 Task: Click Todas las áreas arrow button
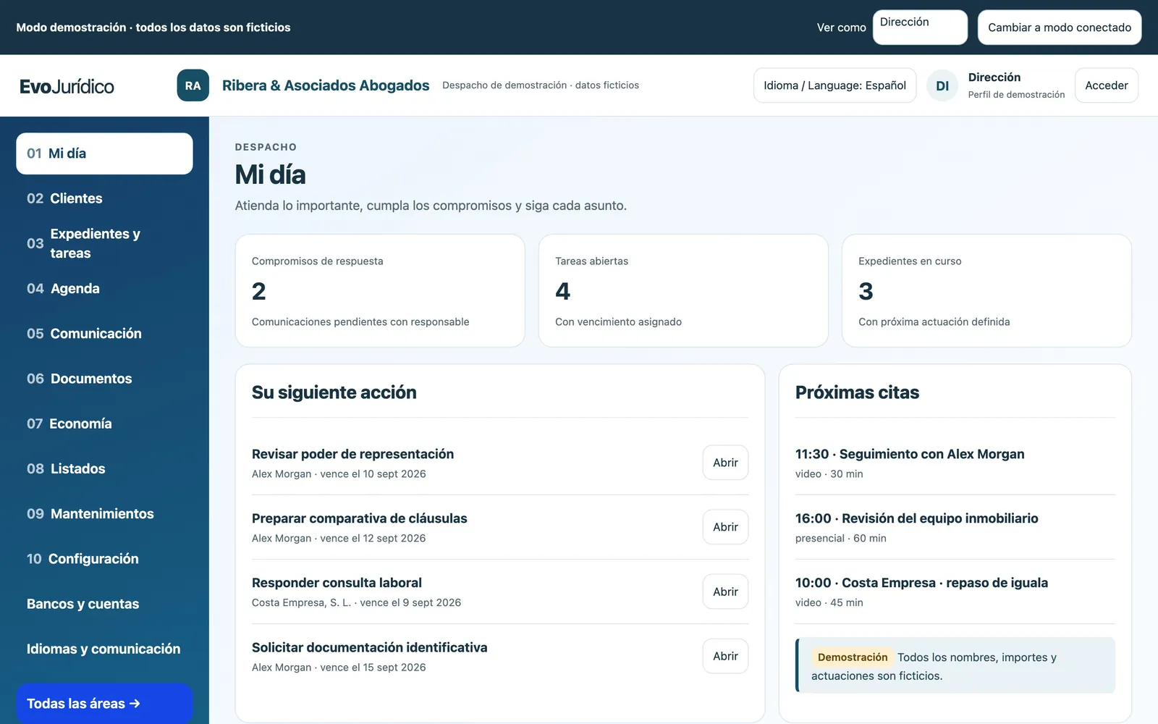tap(104, 704)
